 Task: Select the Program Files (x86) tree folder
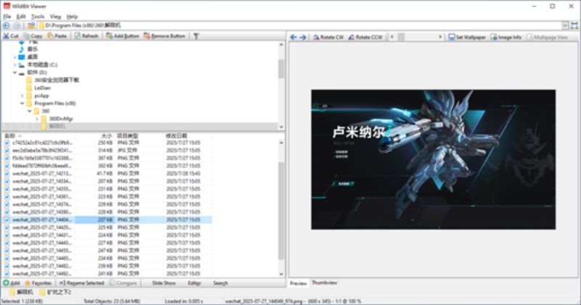click(x=55, y=103)
